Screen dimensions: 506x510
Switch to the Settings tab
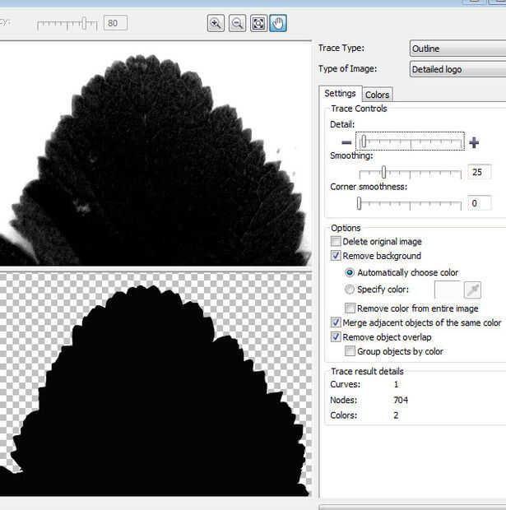coord(340,93)
